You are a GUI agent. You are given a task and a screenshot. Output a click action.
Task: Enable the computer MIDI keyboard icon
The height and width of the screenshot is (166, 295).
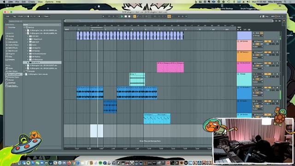[x=263, y=17]
